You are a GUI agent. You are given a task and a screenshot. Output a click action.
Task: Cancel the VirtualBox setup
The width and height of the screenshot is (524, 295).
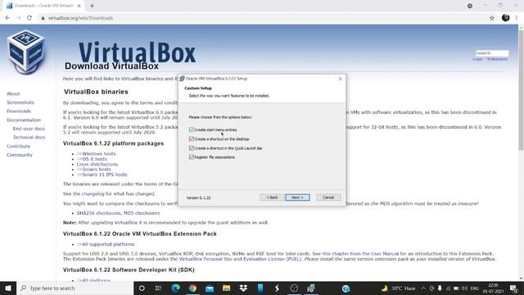[328, 197]
